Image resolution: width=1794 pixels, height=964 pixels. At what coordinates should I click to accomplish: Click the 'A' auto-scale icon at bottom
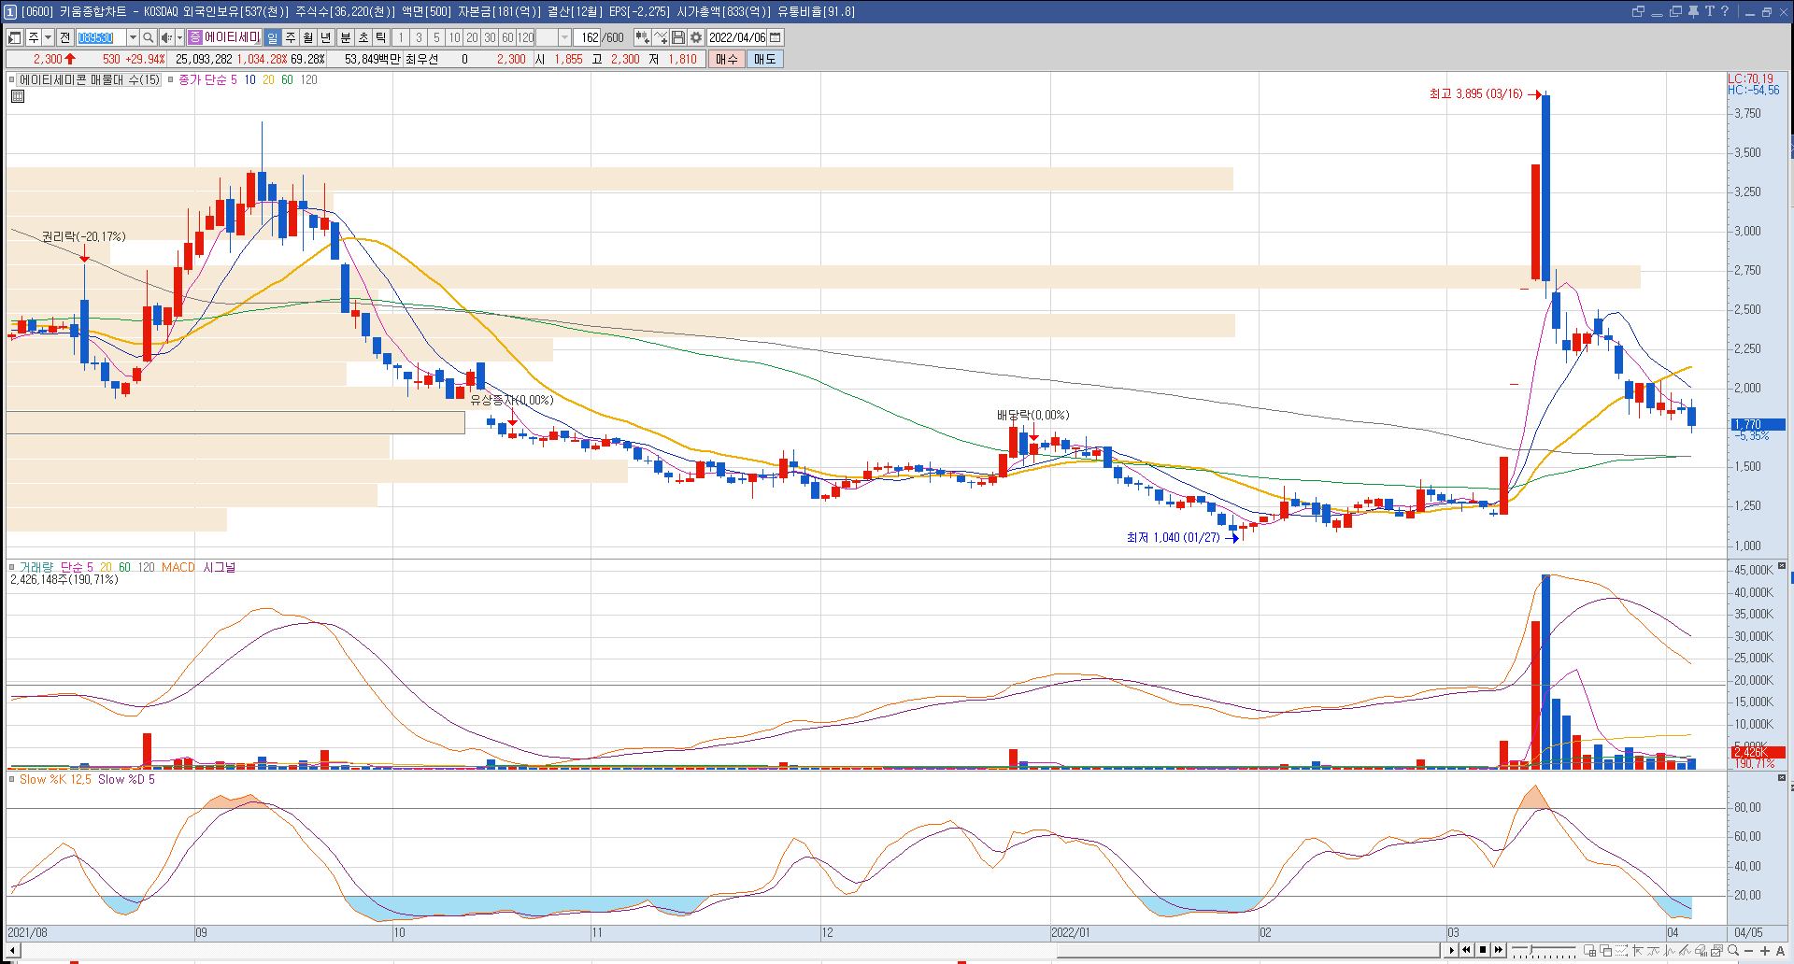click(1780, 951)
